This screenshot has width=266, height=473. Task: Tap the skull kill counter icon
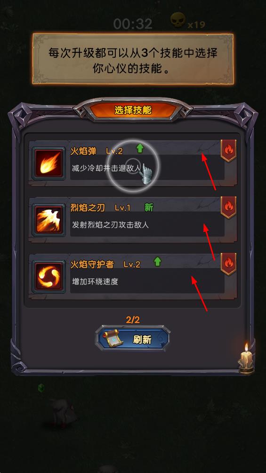(177, 20)
